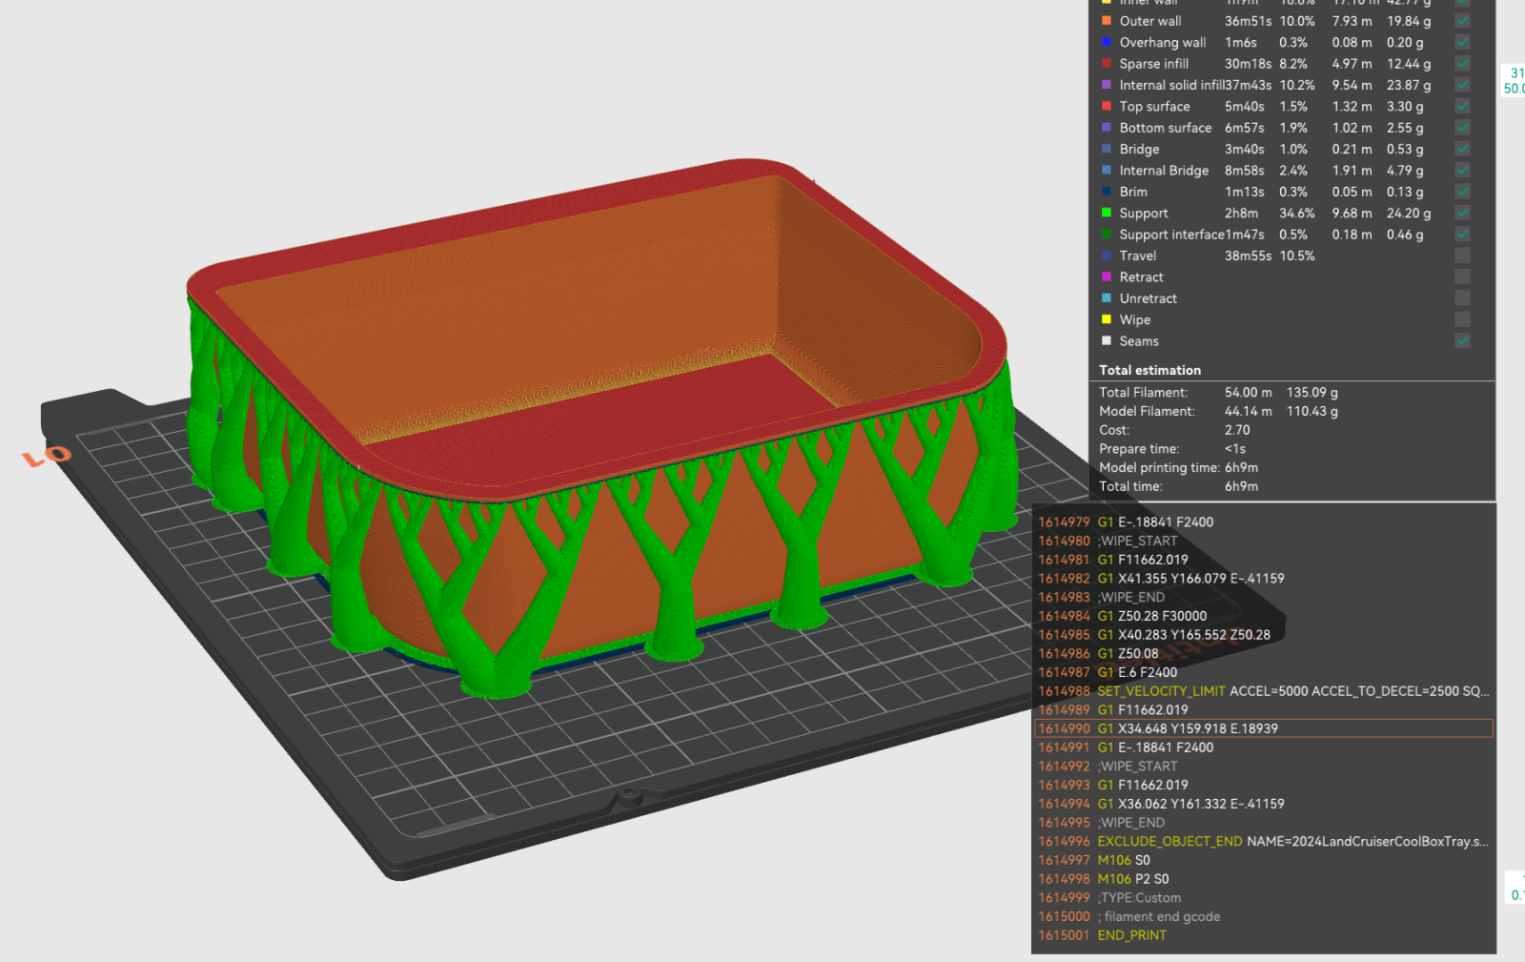Click the yellow Wipe color swatch
This screenshot has width=1525, height=962.
pyautogui.click(x=1107, y=319)
